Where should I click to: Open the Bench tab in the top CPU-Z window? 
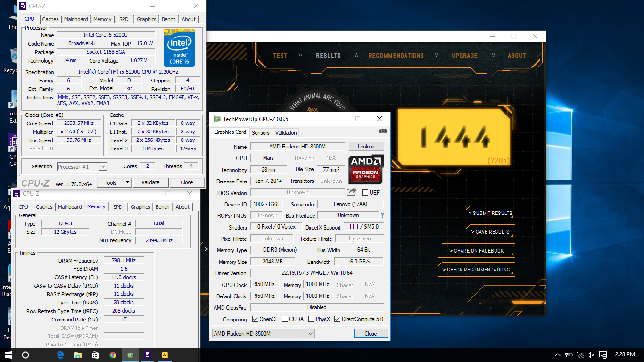(x=168, y=19)
